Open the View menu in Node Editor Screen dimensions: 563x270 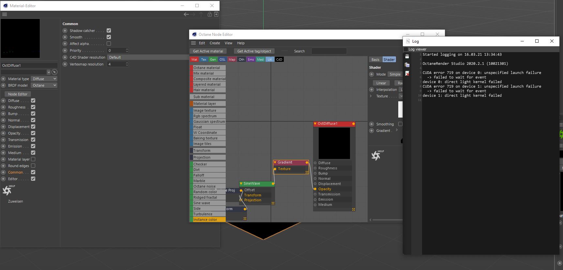228,43
